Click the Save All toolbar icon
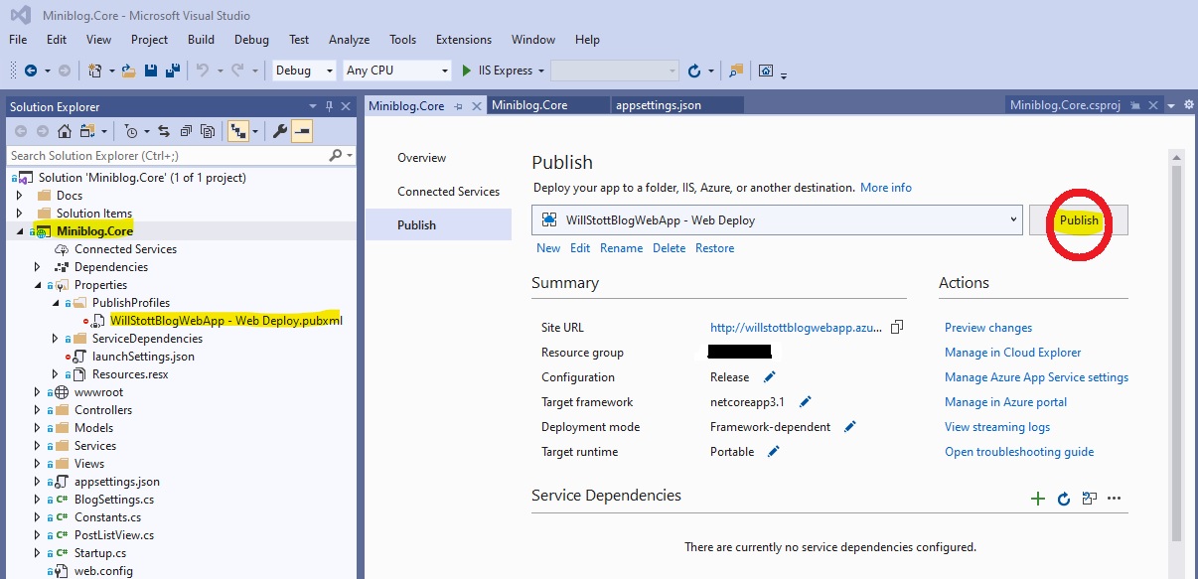1198x579 pixels. click(x=173, y=71)
